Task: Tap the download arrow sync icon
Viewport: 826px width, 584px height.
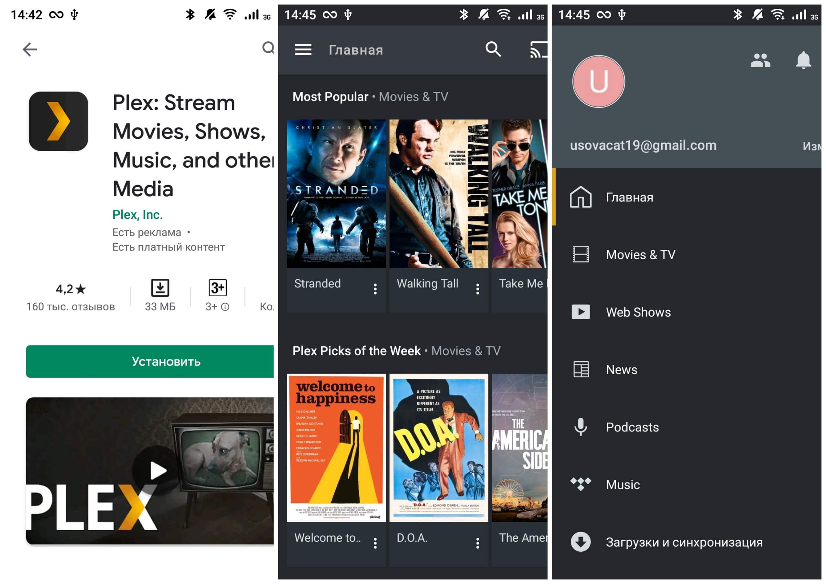Action: [581, 542]
